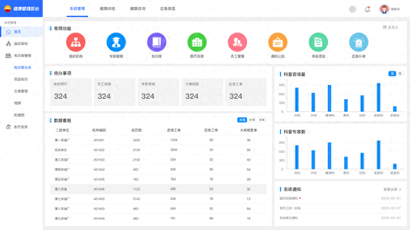The width and height of the screenshot is (410, 230).
Task: Select the 第四采油厂 table row
Action: pyautogui.click(x=158, y=169)
